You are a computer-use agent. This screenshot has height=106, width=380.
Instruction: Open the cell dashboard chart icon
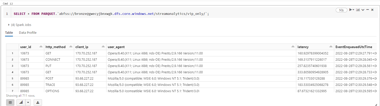click(358, 10)
